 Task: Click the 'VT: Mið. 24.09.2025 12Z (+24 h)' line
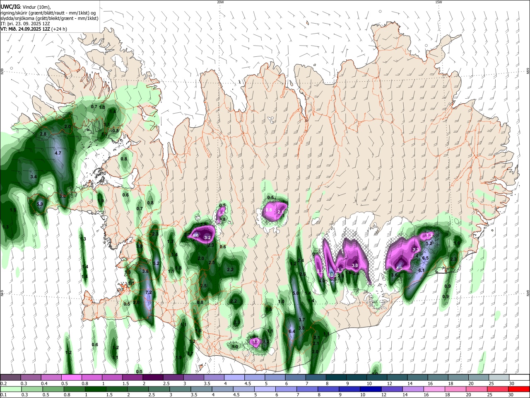(34, 29)
